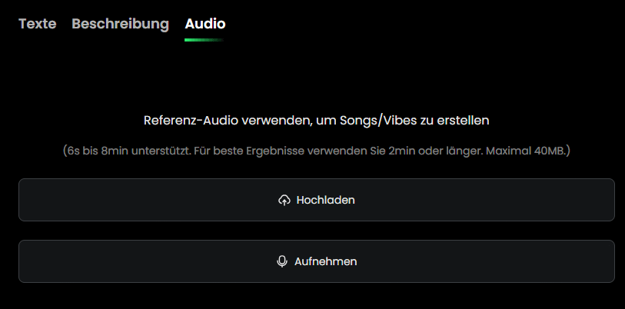Upload a reference audio file

point(316,200)
